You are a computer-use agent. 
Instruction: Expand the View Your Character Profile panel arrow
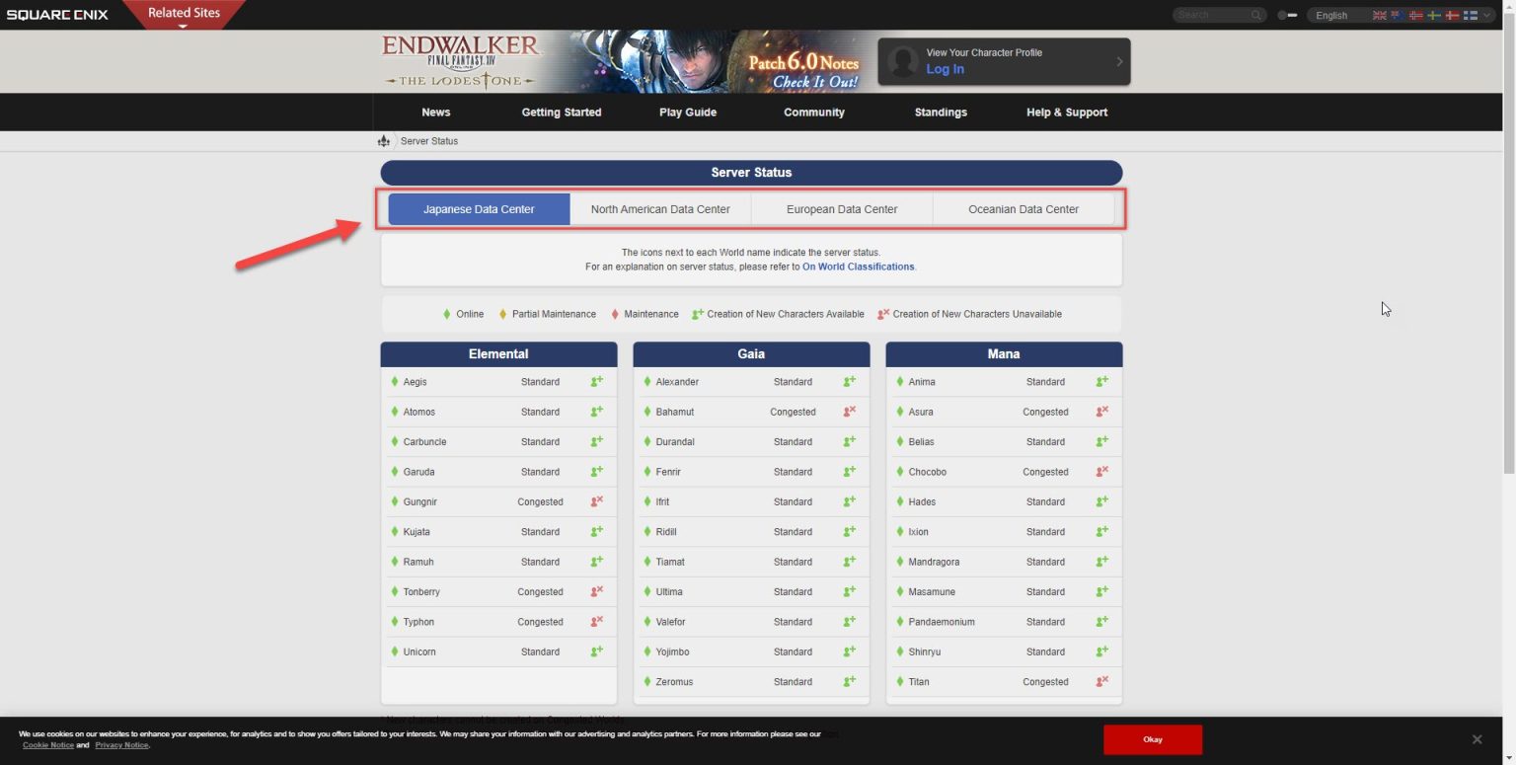click(x=1118, y=61)
